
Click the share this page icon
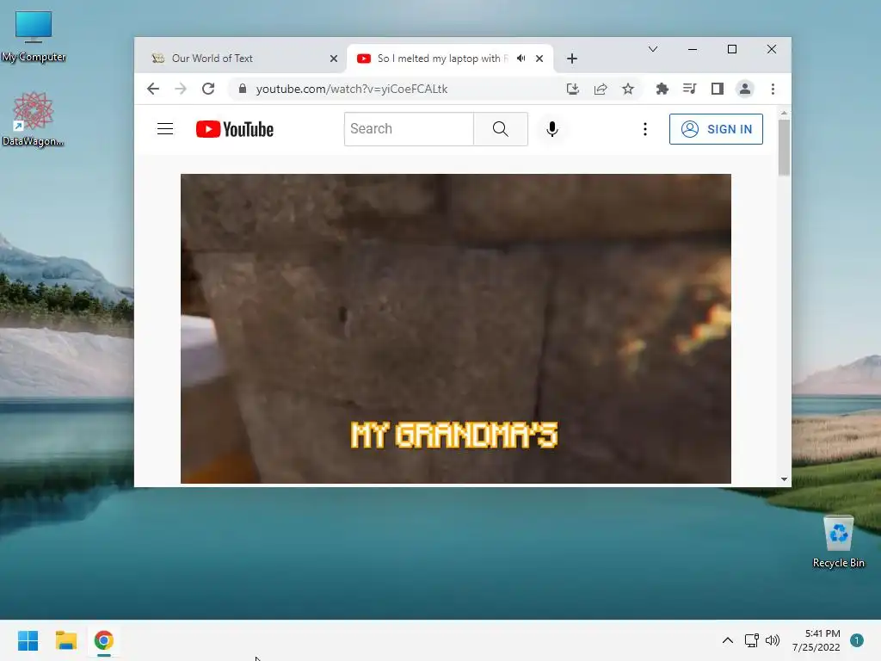(x=600, y=89)
